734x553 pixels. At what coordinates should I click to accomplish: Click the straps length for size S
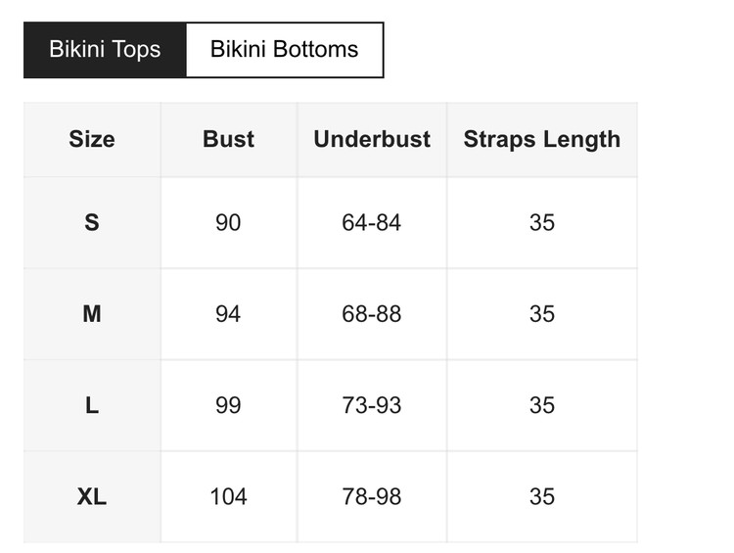pos(541,223)
